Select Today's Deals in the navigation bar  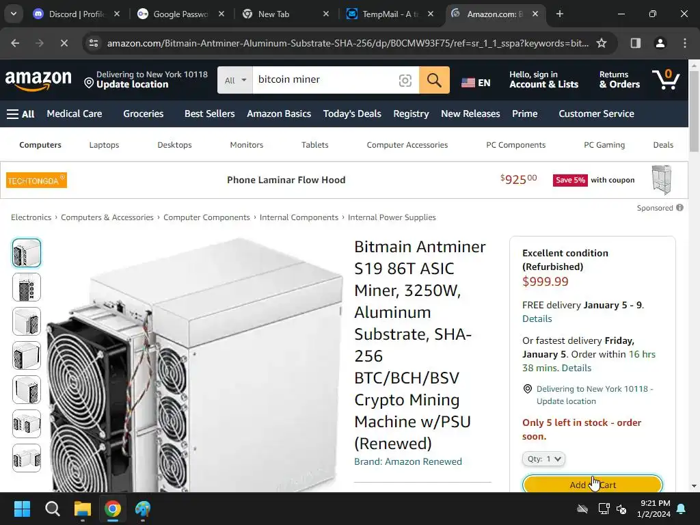(x=352, y=114)
